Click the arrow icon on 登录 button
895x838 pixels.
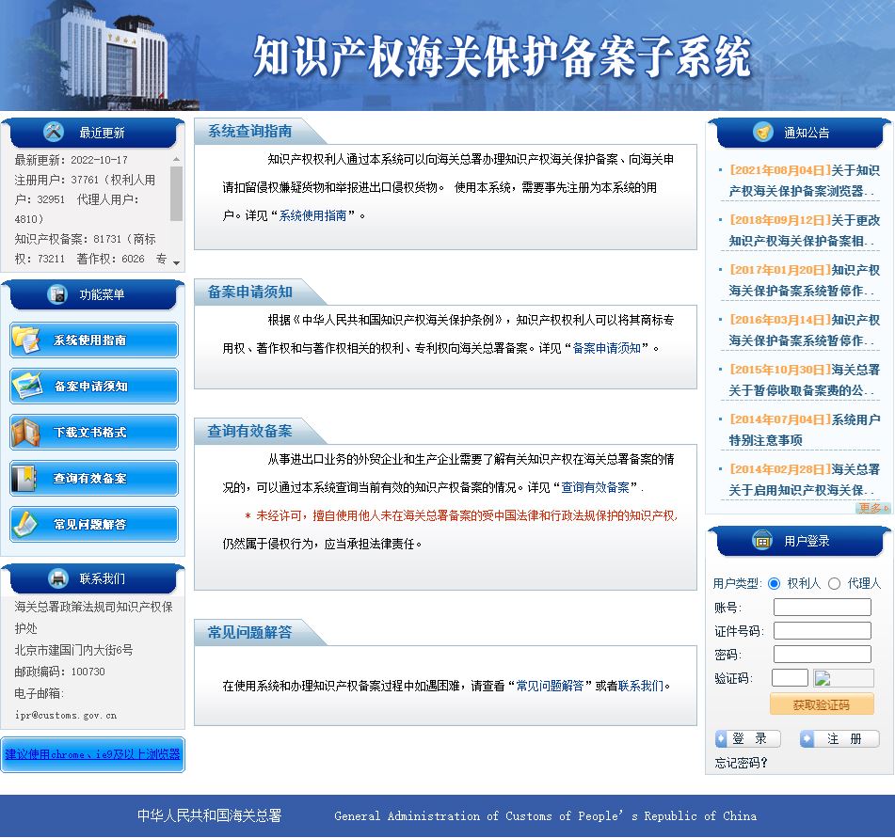pos(722,738)
